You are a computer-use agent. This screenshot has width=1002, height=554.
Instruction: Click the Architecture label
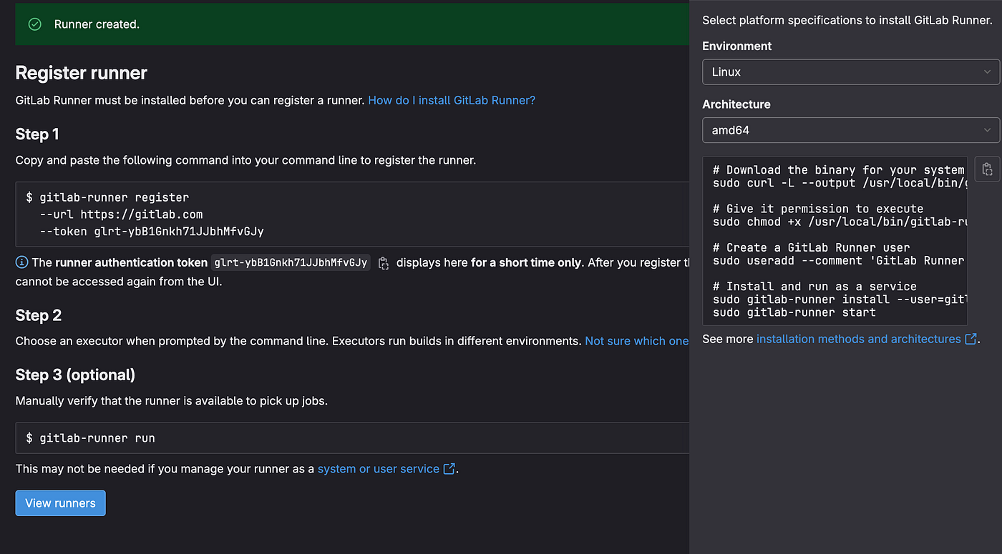pos(736,104)
